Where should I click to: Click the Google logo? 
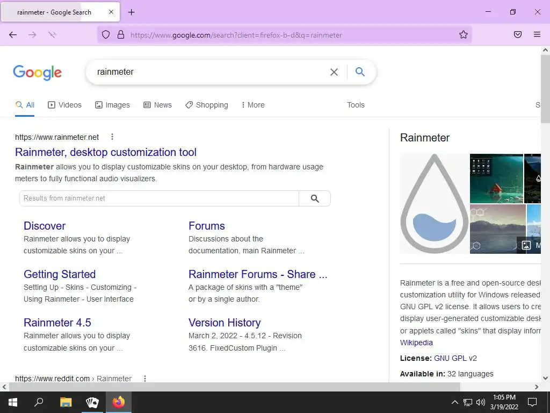38,73
